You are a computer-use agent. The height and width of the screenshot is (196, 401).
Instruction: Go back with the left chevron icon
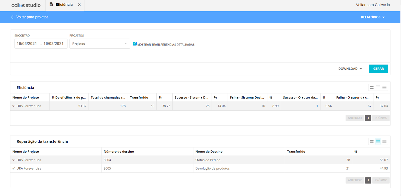12,17
